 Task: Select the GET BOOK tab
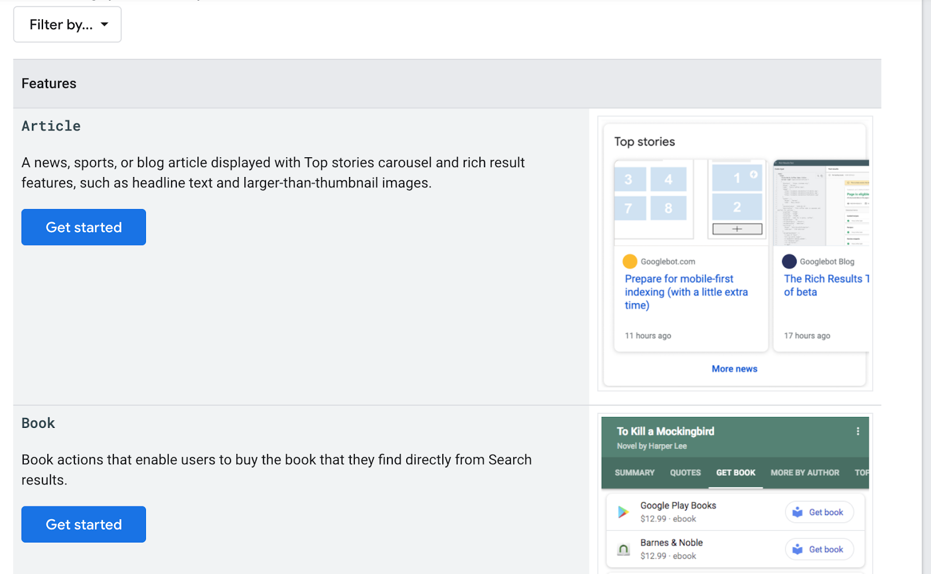click(735, 473)
